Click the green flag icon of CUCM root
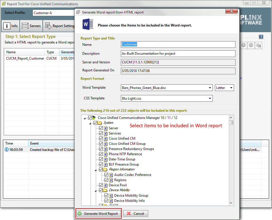272x220 pixels. point(94,118)
